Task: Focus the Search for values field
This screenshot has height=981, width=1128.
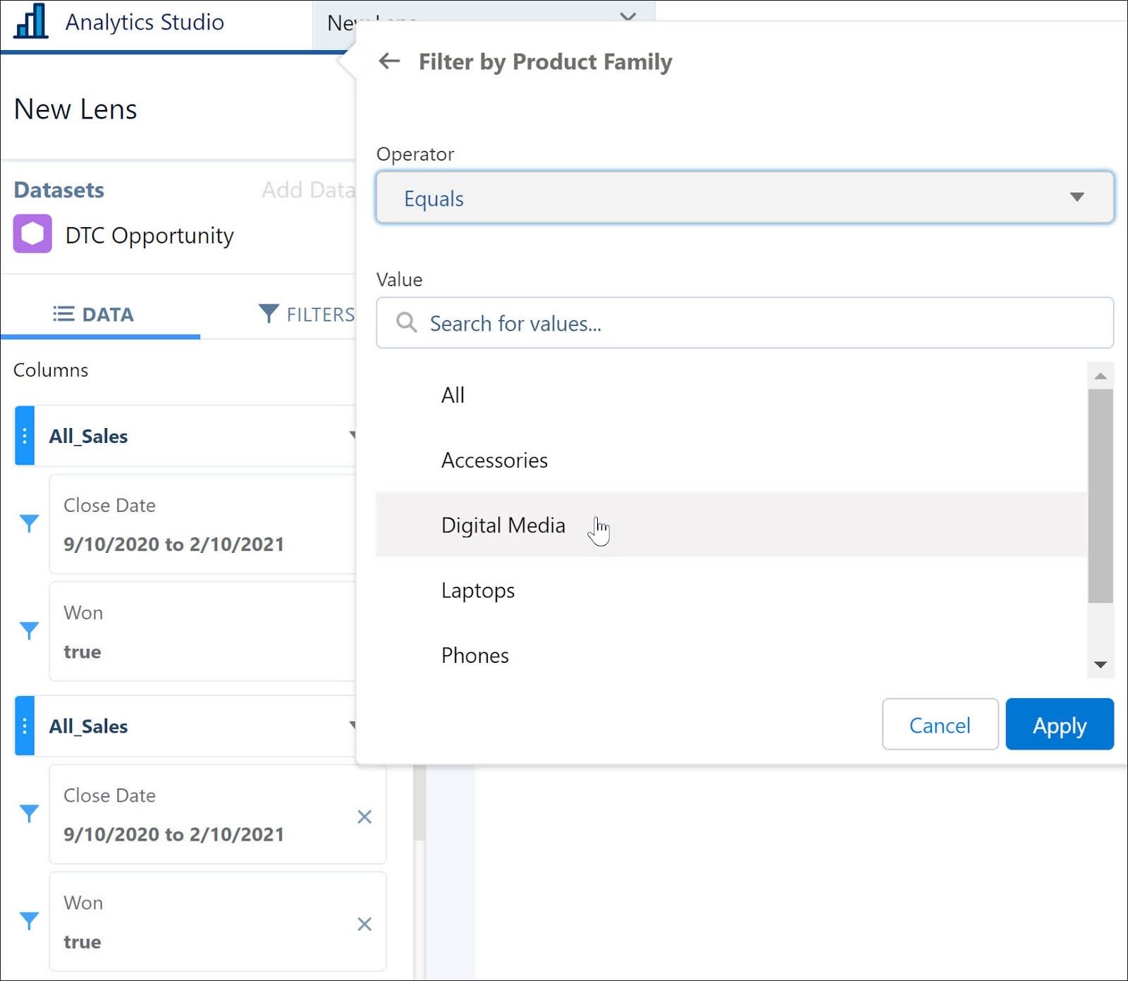Action: click(744, 322)
